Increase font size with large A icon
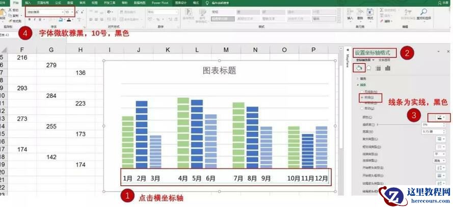 (77, 12)
